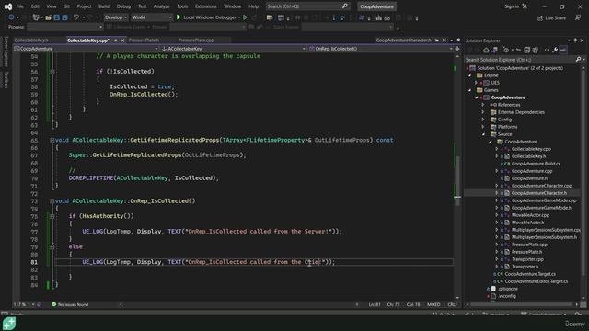This screenshot has width=589, height=331.
Task: Click the Home icon in Solution Explorer
Action: coord(486,50)
